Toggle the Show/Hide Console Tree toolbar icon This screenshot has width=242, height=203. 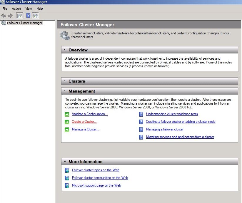click(x=20, y=16)
